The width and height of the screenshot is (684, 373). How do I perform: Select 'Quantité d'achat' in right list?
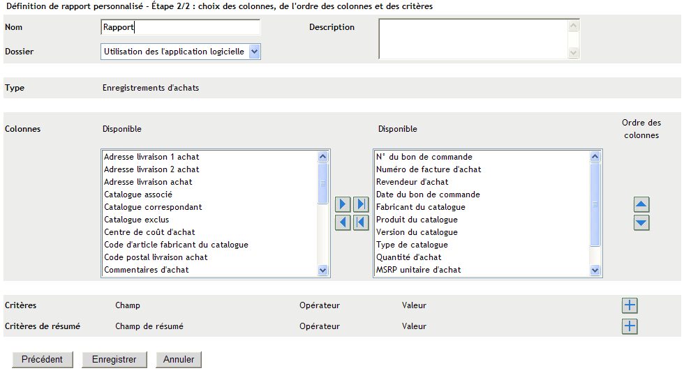pyautogui.click(x=482, y=257)
